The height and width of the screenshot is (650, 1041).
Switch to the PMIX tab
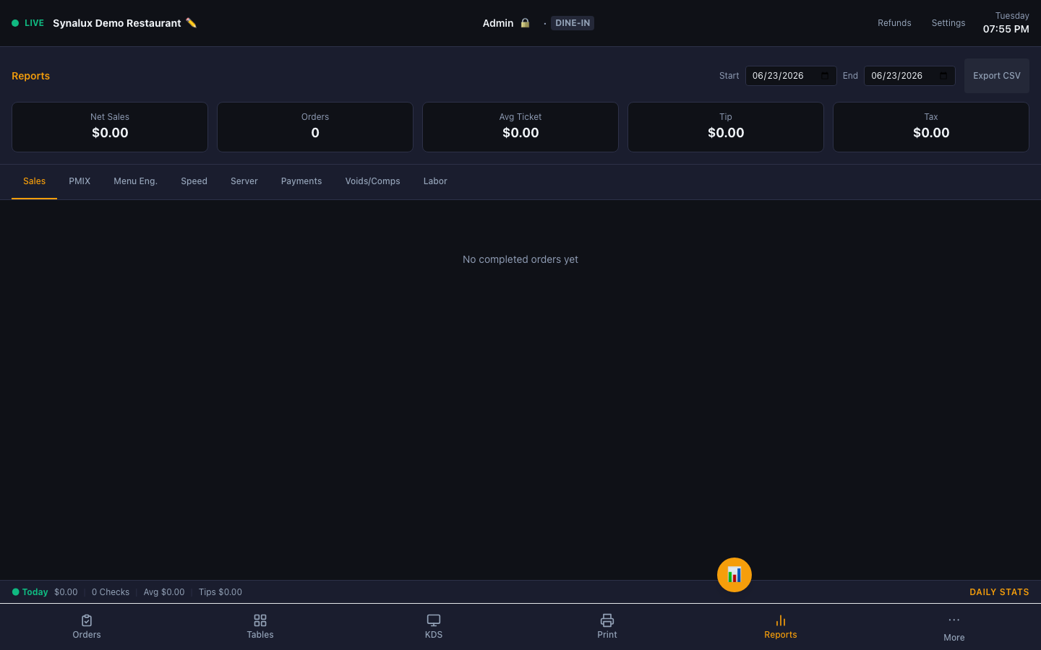coord(80,181)
